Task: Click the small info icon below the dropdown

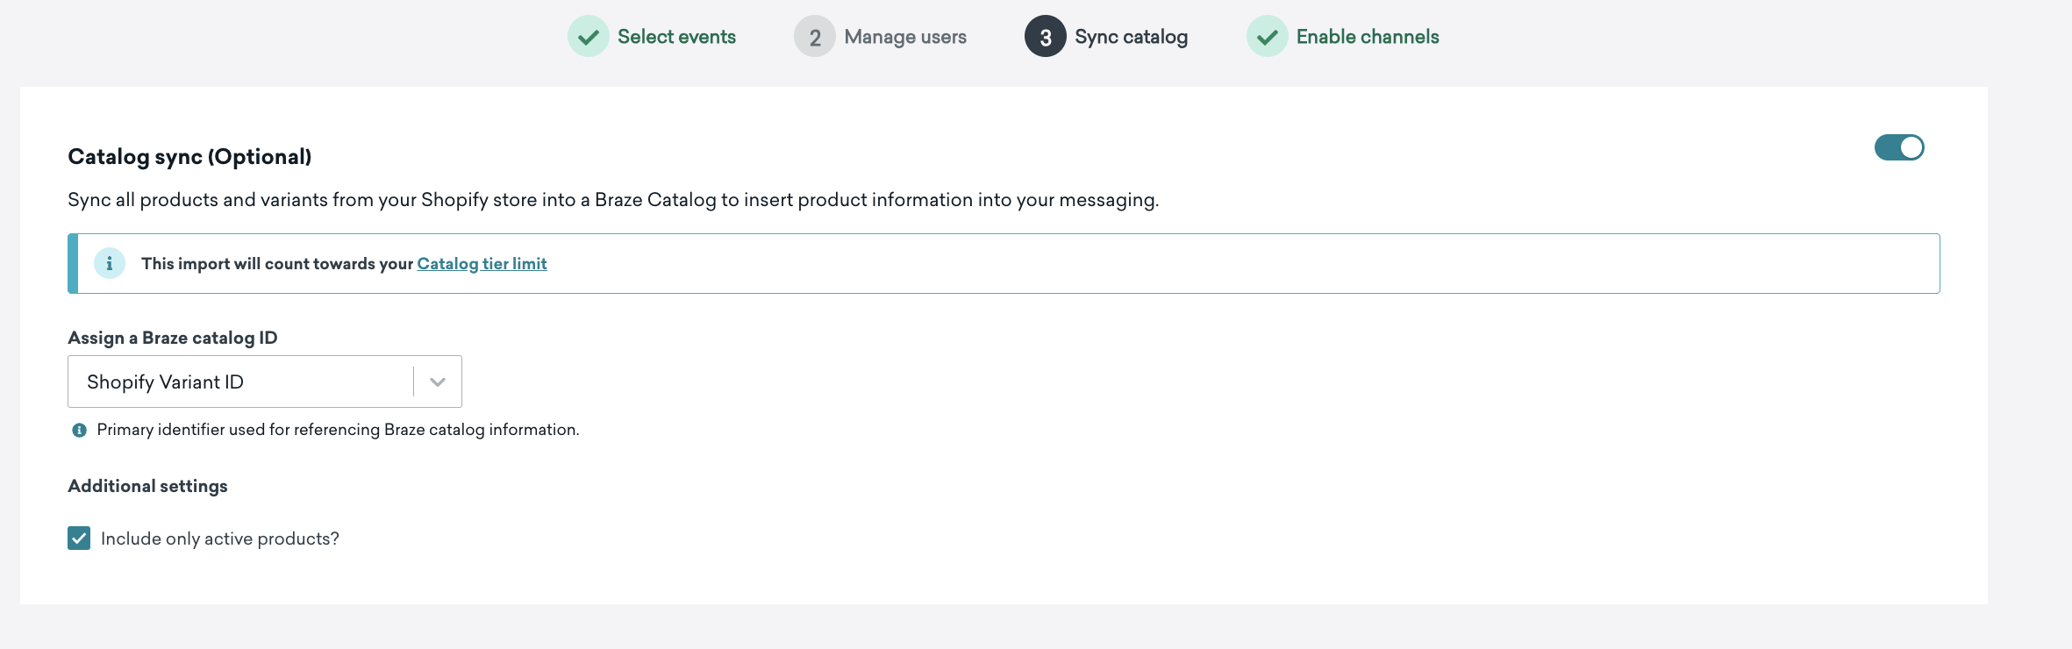Action: pos(79,430)
